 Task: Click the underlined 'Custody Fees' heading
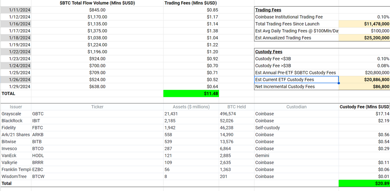[269, 52]
